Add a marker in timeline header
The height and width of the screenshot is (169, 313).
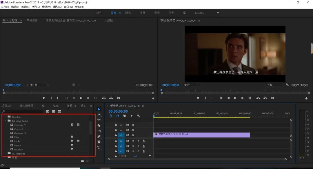coord(132,116)
